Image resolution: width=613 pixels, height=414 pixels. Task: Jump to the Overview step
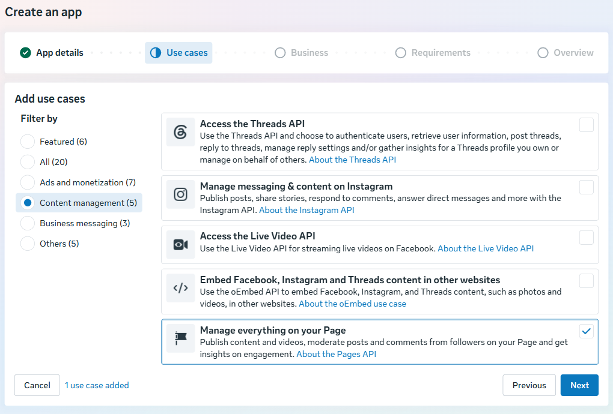point(566,53)
